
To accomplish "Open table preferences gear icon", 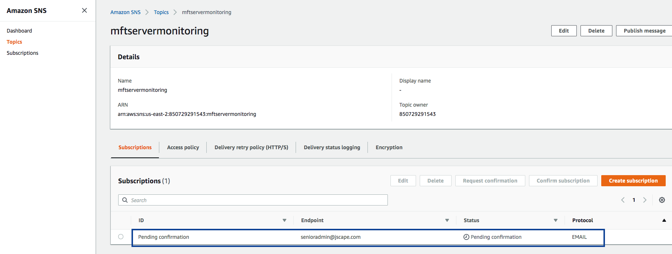I will [x=662, y=200].
